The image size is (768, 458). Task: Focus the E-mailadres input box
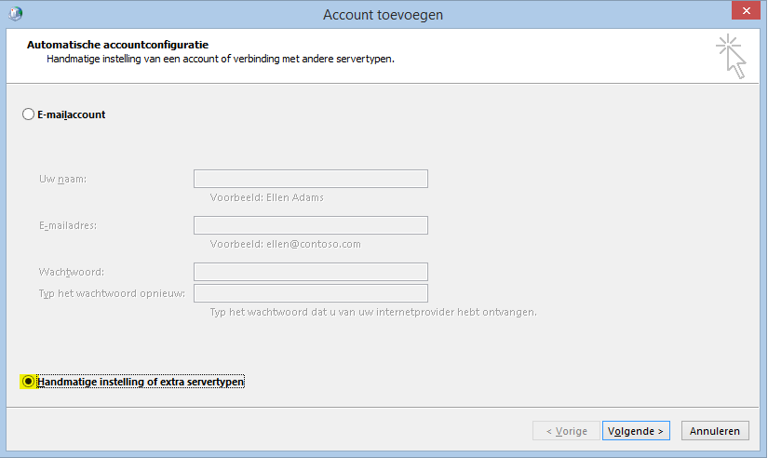click(310, 225)
